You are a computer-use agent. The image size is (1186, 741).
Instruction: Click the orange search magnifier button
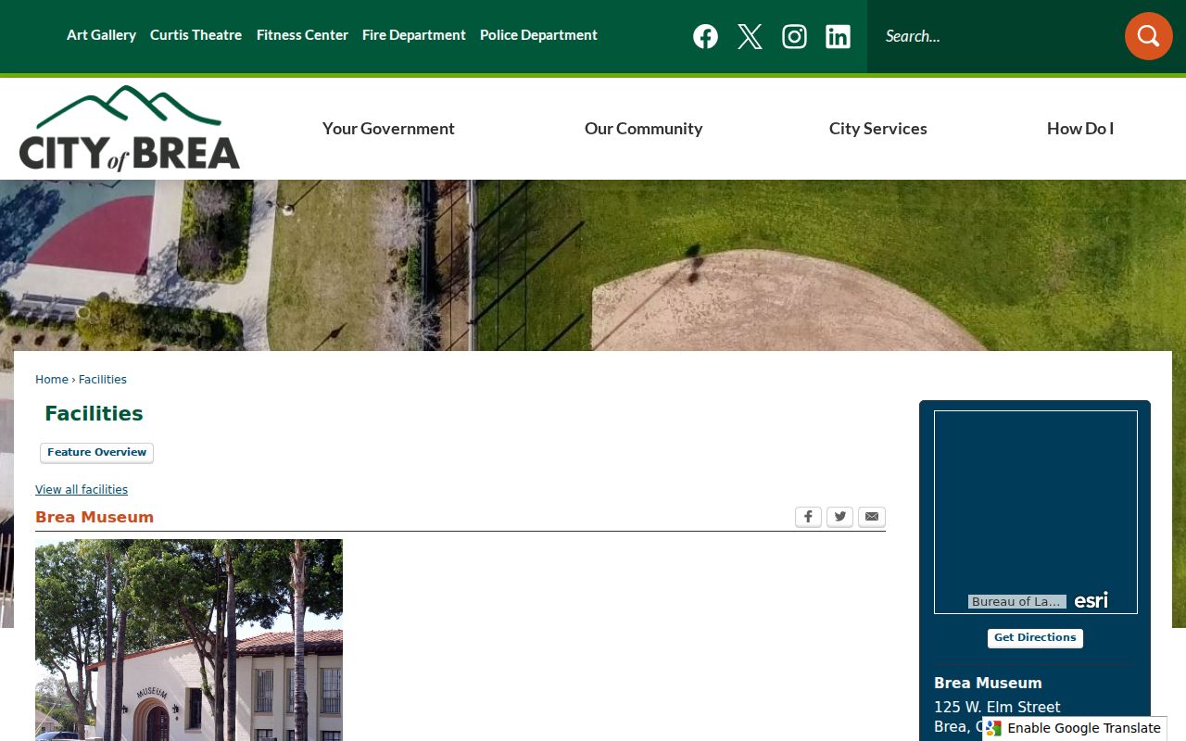pos(1149,36)
